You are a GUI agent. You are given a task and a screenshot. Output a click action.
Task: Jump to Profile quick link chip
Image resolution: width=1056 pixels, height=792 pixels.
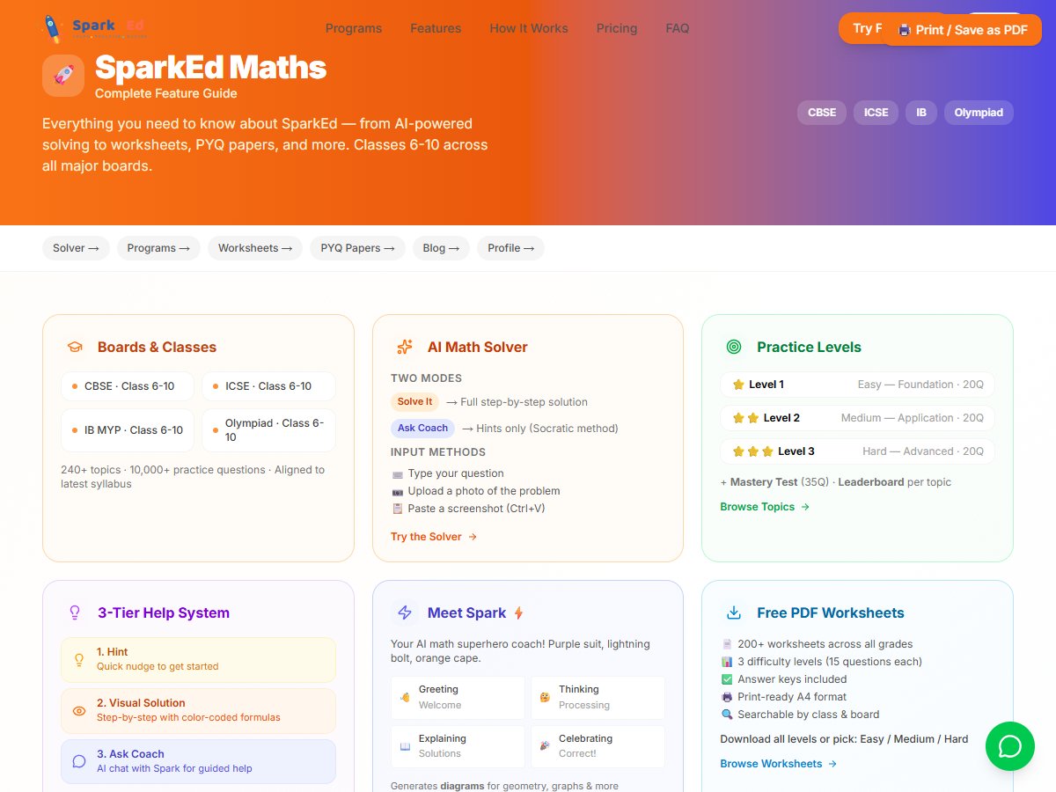(x=511, y=248)
